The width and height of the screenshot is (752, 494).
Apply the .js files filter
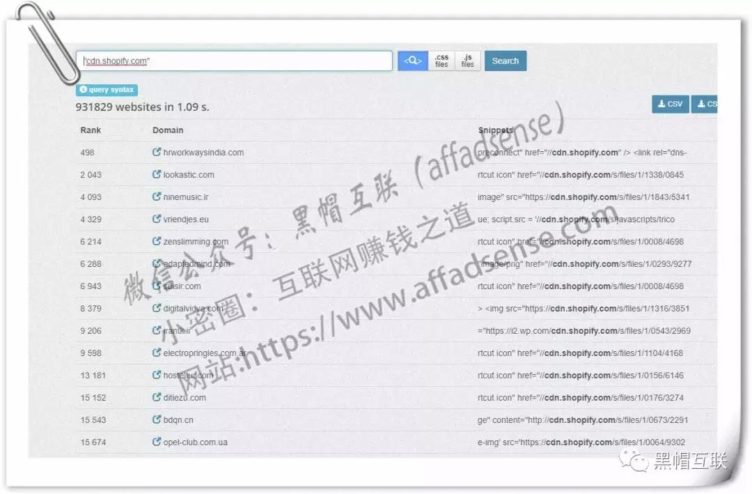467,61
